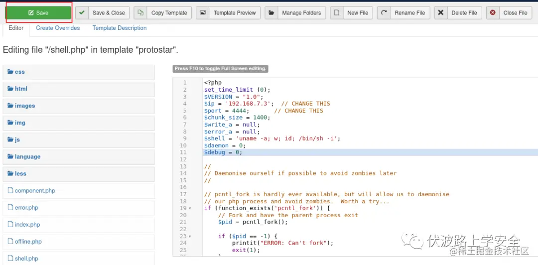The image size is (538, 265).
Task: Click the file icon next to component.php
Action: [10, 190]
